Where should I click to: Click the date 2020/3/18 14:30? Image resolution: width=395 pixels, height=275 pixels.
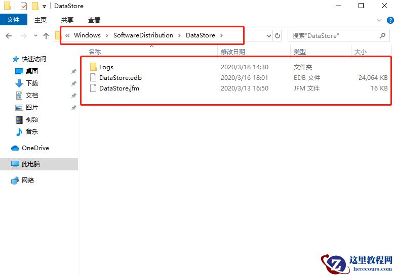[x=245, y=67]
